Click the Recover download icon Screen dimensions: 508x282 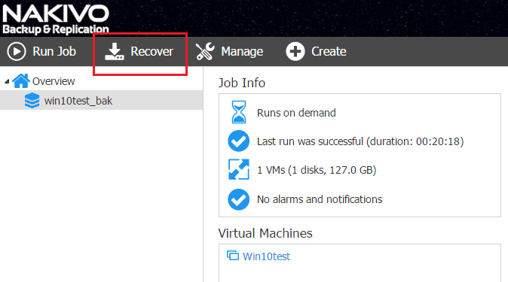point(115,51)
